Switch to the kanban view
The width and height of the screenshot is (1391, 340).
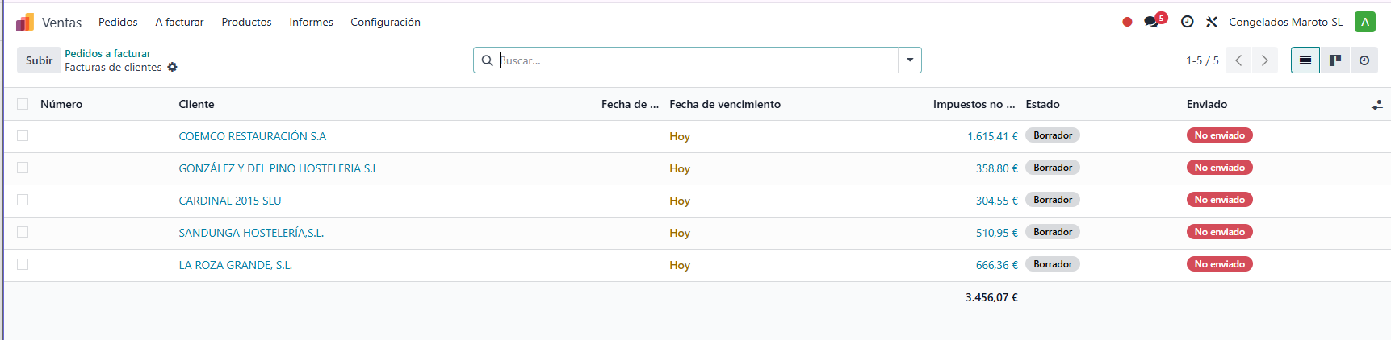pos(1334,60)
